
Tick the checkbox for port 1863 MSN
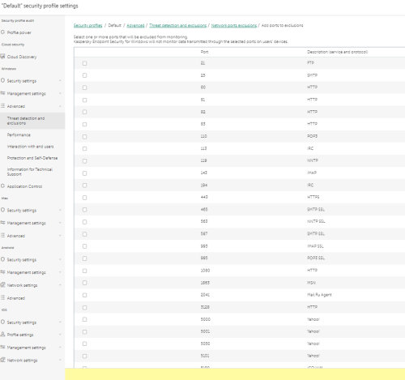pos(84,283)
